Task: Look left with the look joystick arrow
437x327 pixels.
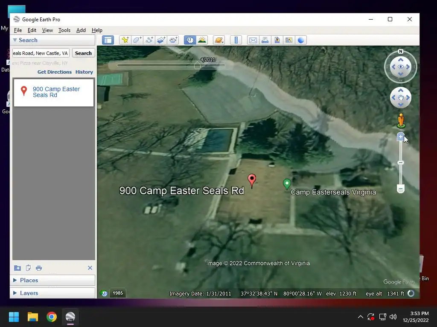Action: point(393,67)
